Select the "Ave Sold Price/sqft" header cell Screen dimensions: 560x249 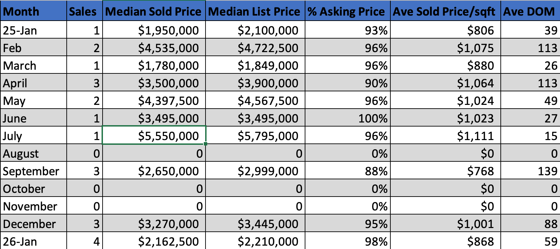[x=445, y=12]
